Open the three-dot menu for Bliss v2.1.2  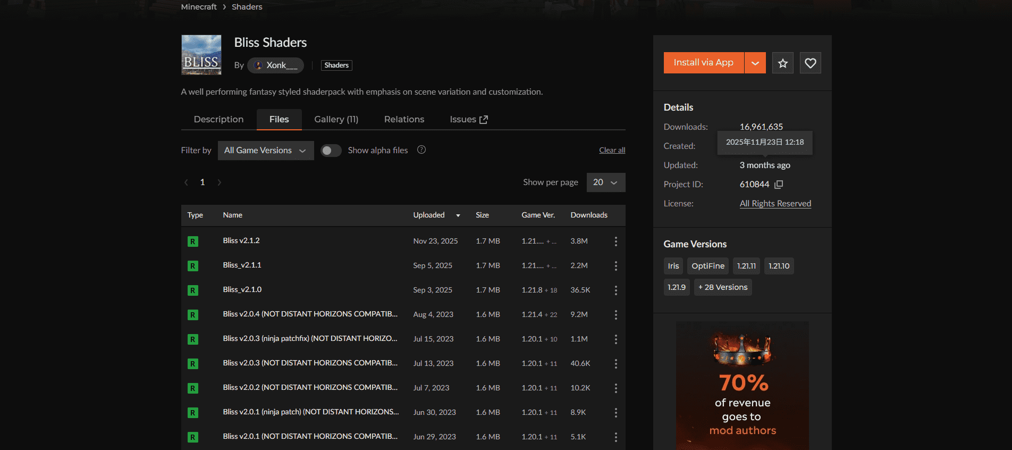tap(615, 241)
